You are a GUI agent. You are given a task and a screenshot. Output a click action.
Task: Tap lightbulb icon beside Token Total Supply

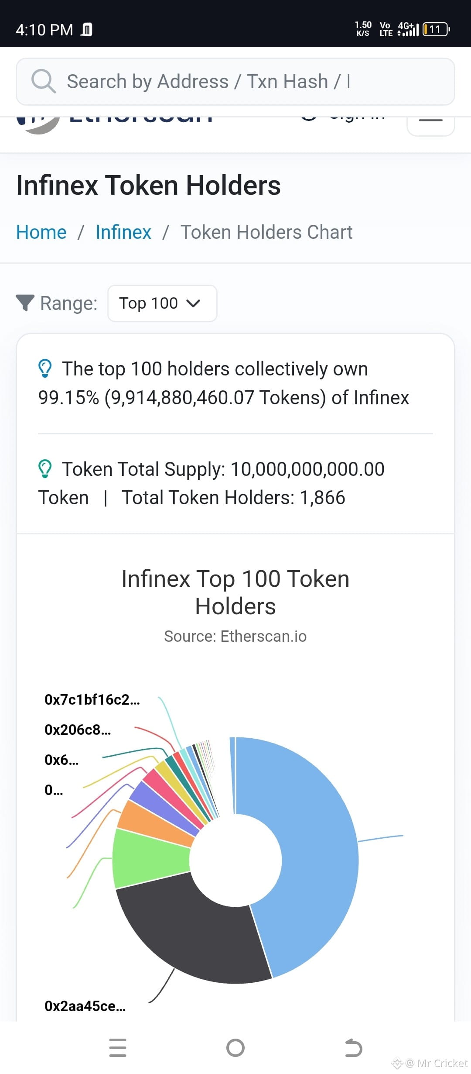pyautogui.click(x=45, y=469)
